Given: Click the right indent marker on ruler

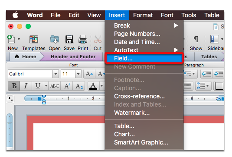Looking at the screenshot, I should (219, 99).
